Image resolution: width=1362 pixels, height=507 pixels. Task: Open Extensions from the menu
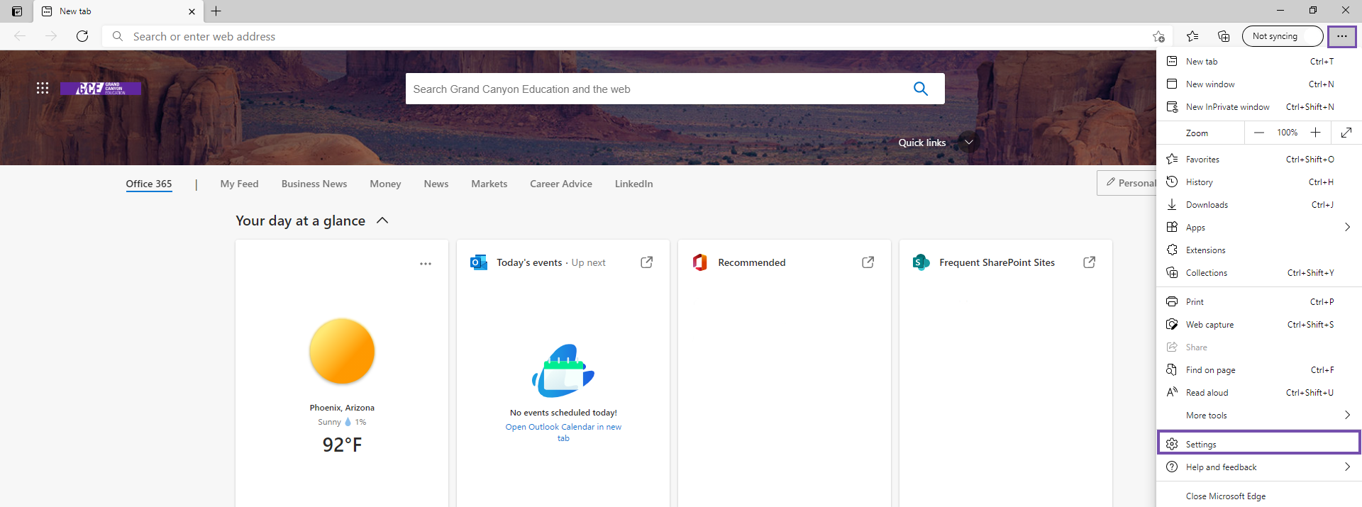tap(1258, 250)
